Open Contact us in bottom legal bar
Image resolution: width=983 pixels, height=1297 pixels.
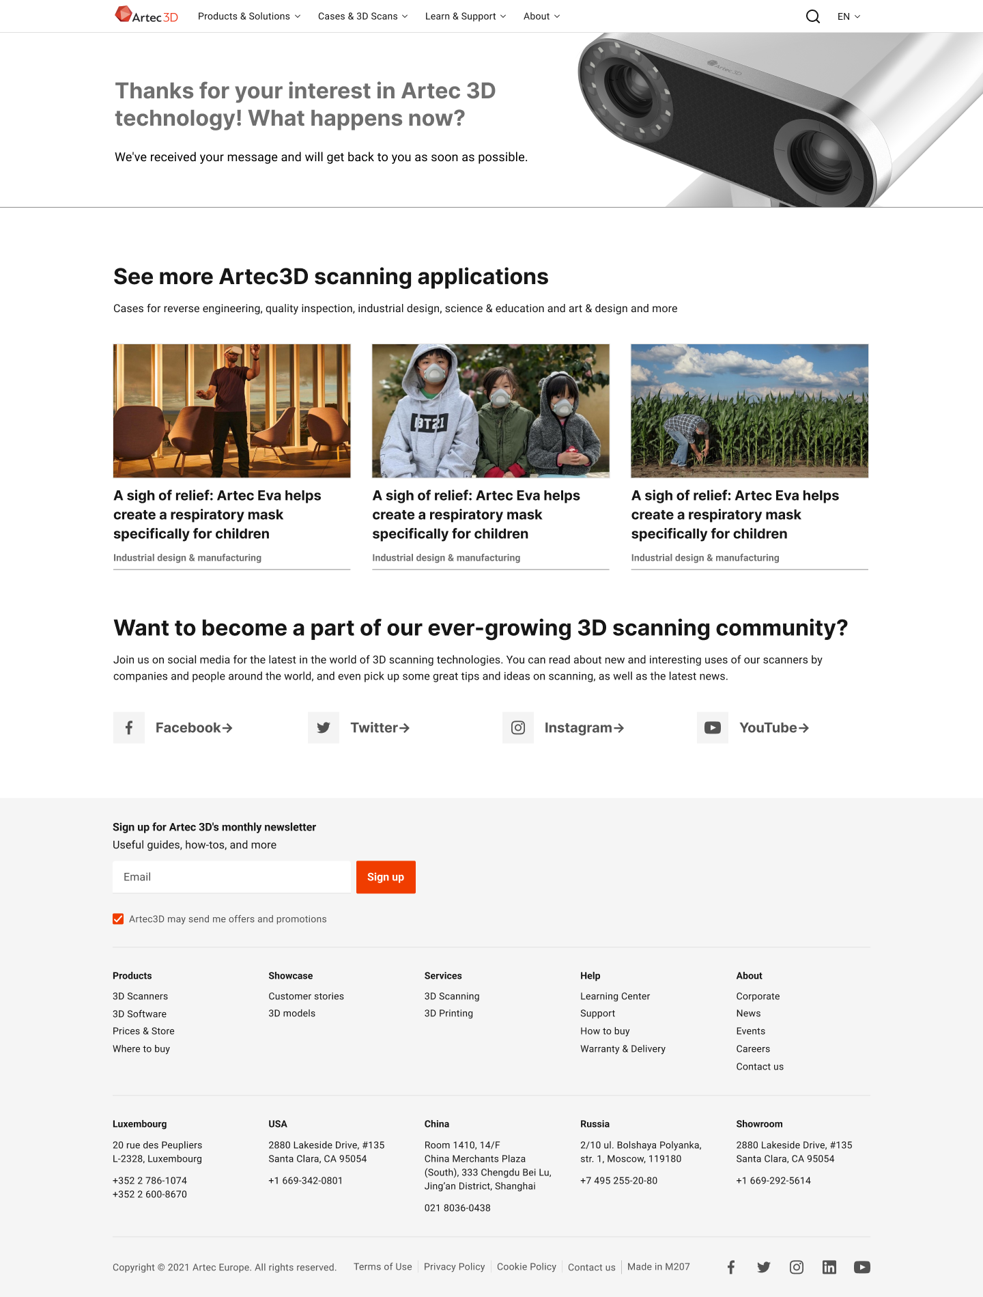(591, 1268)
